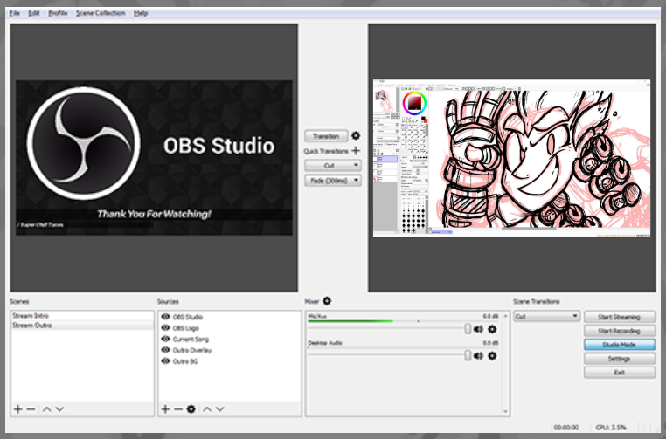Open the Profile menu
The height and width of the screenshot is (439, 666).
(58, 13)
